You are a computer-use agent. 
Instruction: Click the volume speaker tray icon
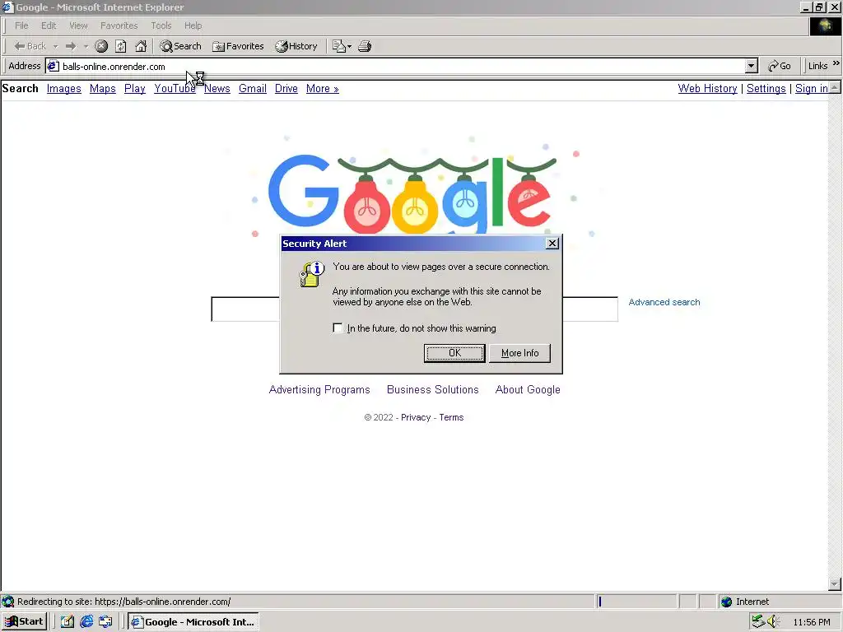coord(773,622)
